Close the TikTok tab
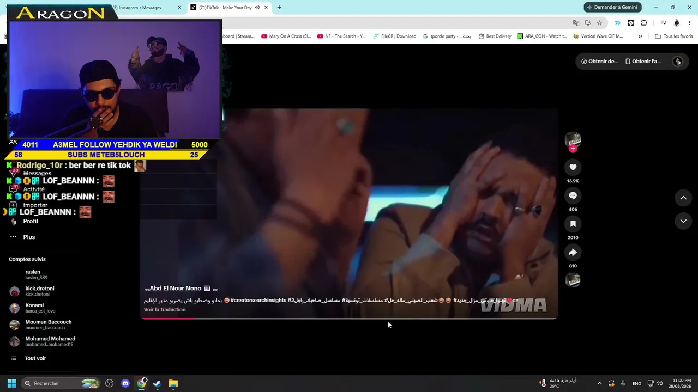 pyautogui.click(x=266, y=8)
